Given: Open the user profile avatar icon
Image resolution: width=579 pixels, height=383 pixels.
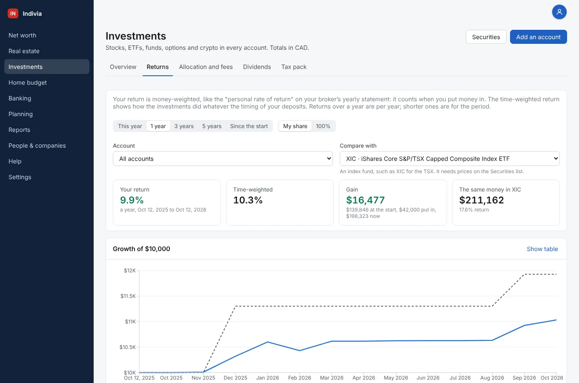Looking at the screenshot, I should point(559,12).
